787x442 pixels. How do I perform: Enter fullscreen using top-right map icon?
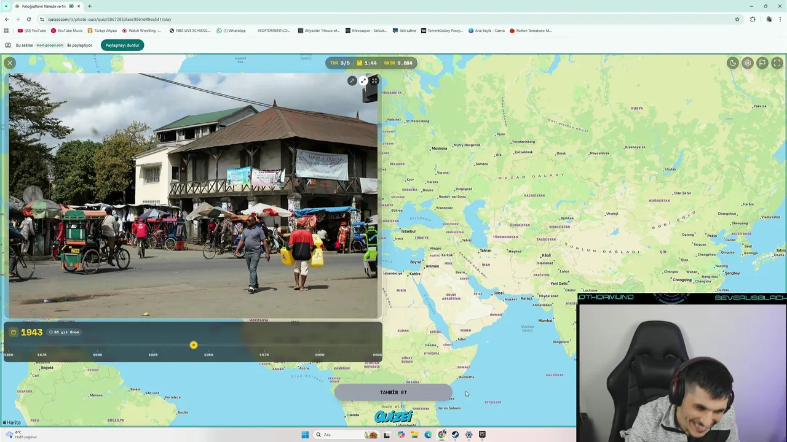point(777,63)
